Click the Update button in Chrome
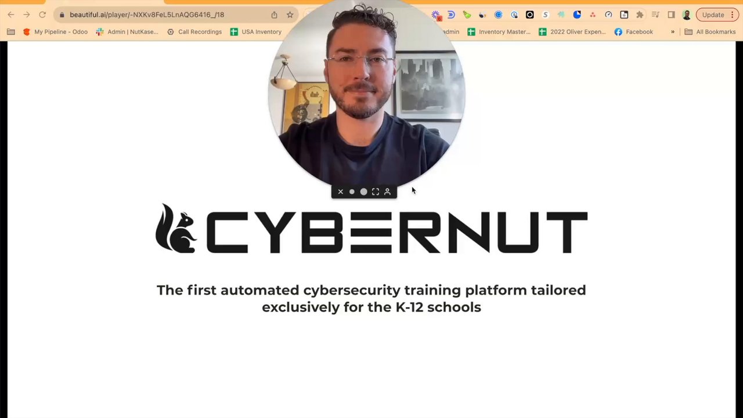This screenshot has width=743, height=418. coord(713,15)
